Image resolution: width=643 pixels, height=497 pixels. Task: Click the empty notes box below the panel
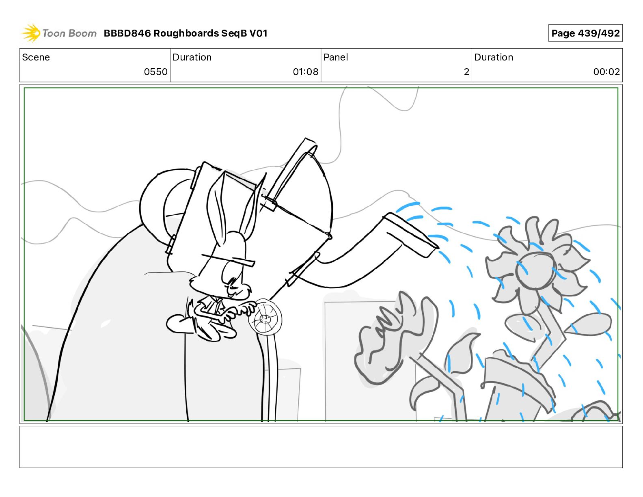tap(321, 447)
